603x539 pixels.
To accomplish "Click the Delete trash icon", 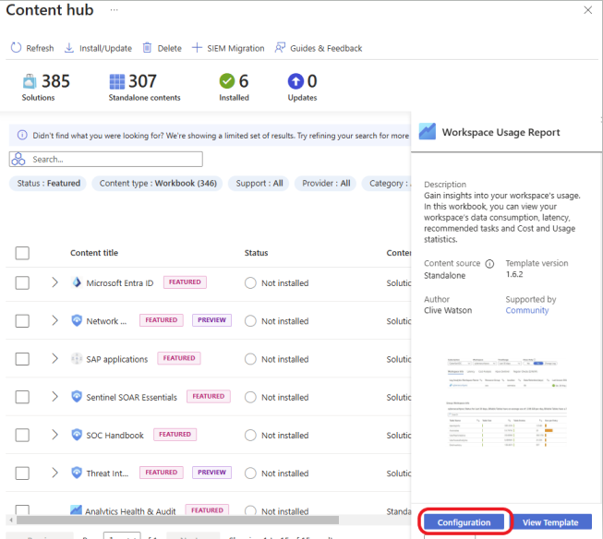I will click(147, 48).
